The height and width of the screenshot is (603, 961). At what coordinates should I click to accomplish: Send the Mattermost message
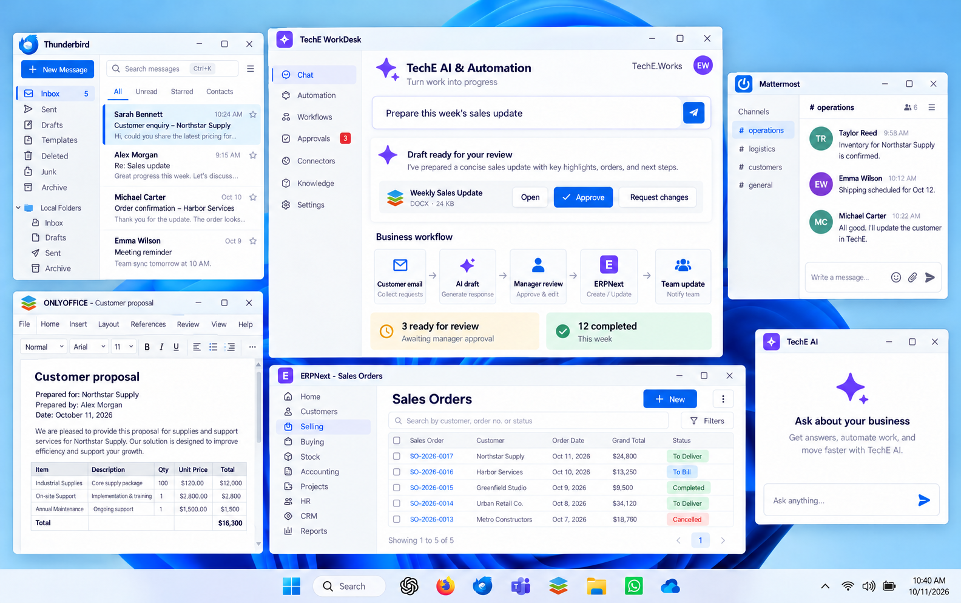[930, 278]
